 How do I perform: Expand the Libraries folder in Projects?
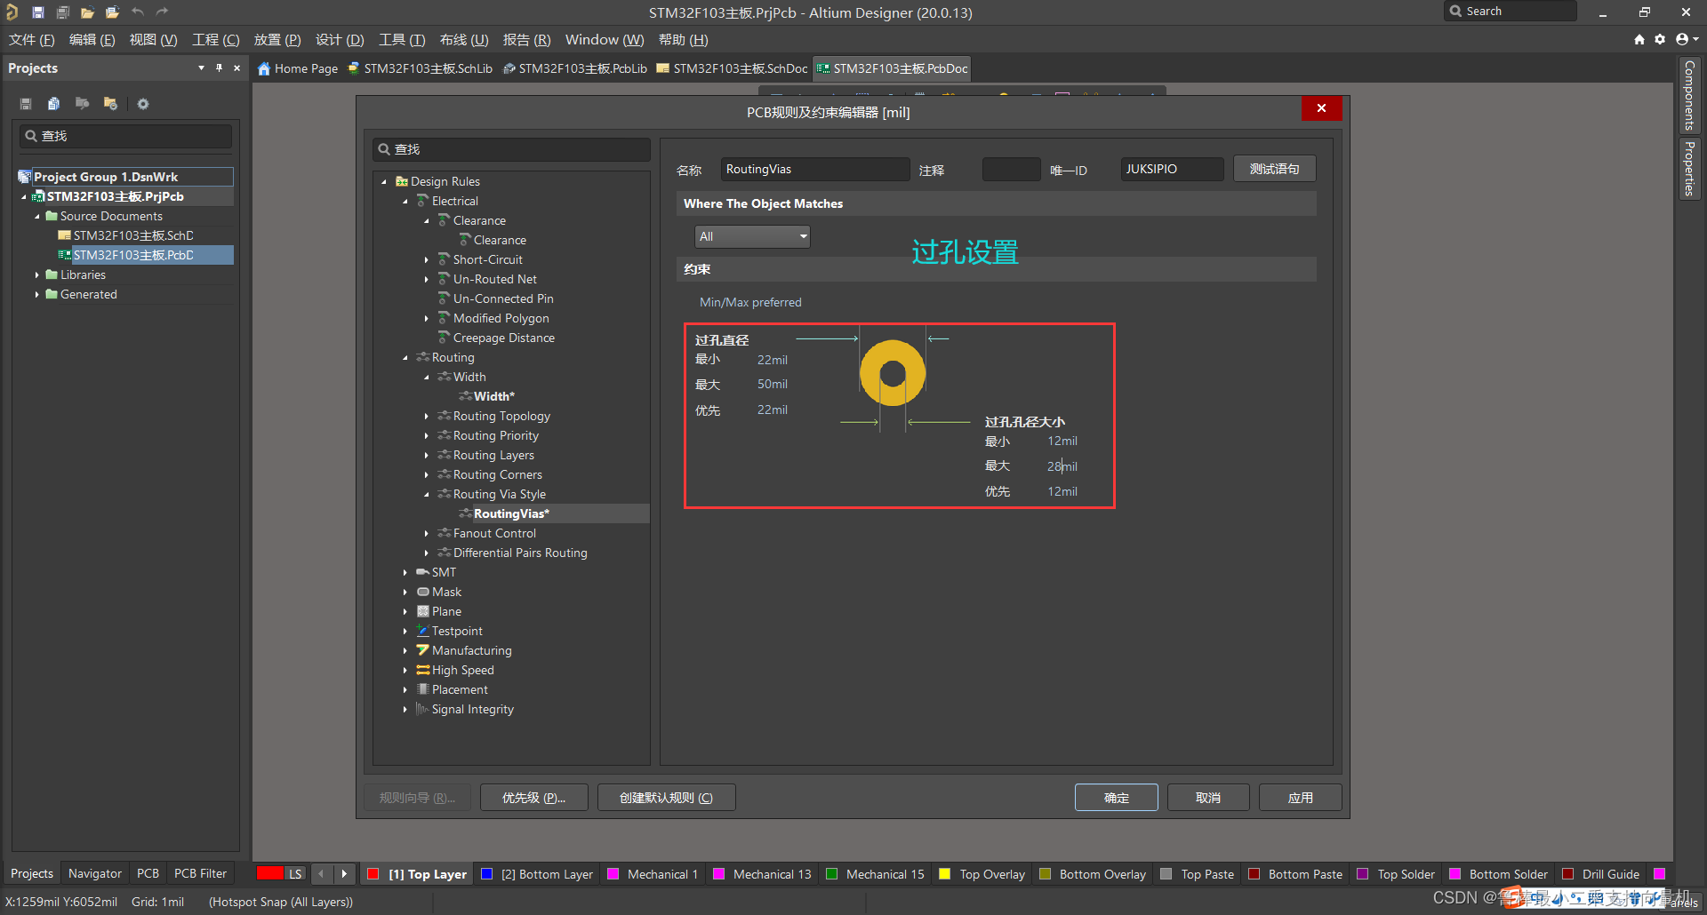pyautogui.click(x=36, y=274)
